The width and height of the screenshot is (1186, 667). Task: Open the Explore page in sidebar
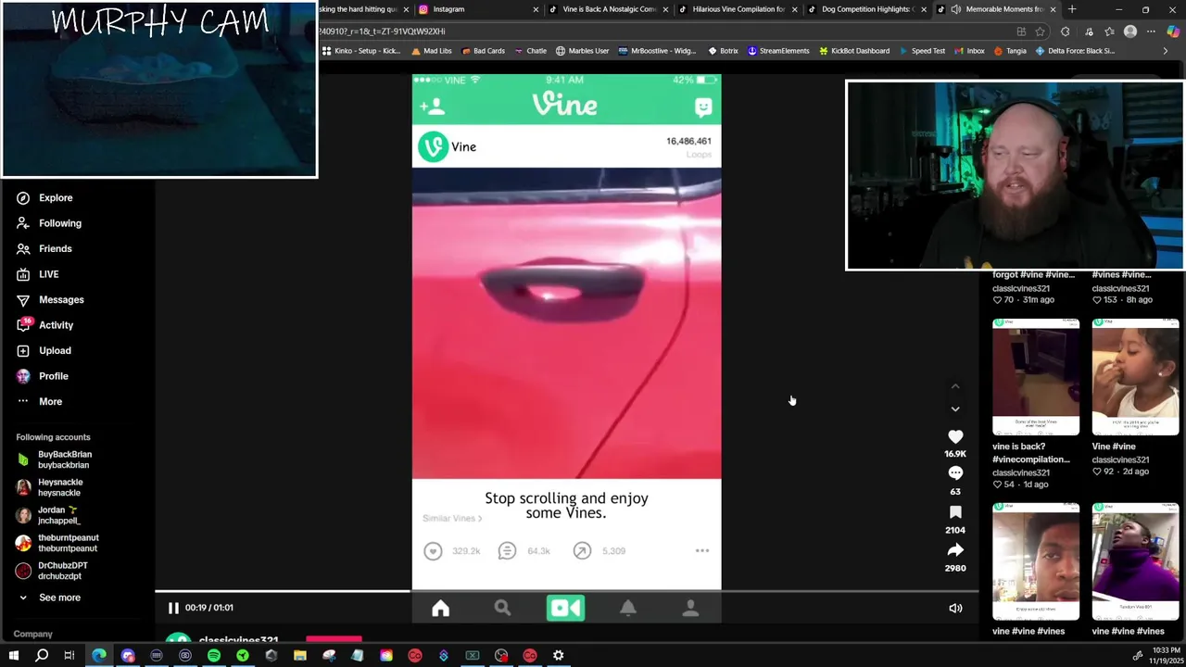pos(44,197)
